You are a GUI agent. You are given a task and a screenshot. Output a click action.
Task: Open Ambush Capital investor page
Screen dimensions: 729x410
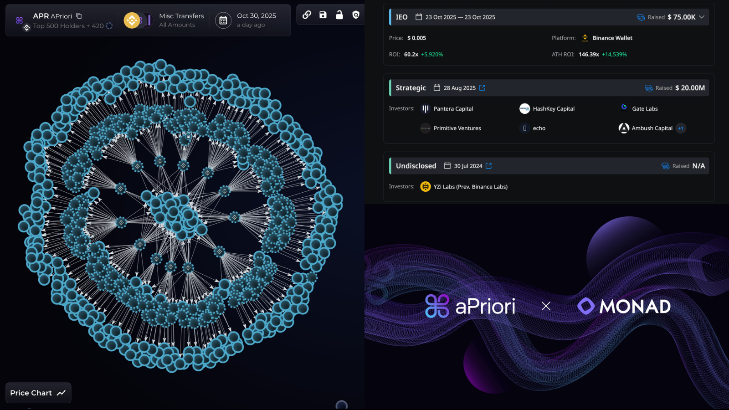pos(652,128)
